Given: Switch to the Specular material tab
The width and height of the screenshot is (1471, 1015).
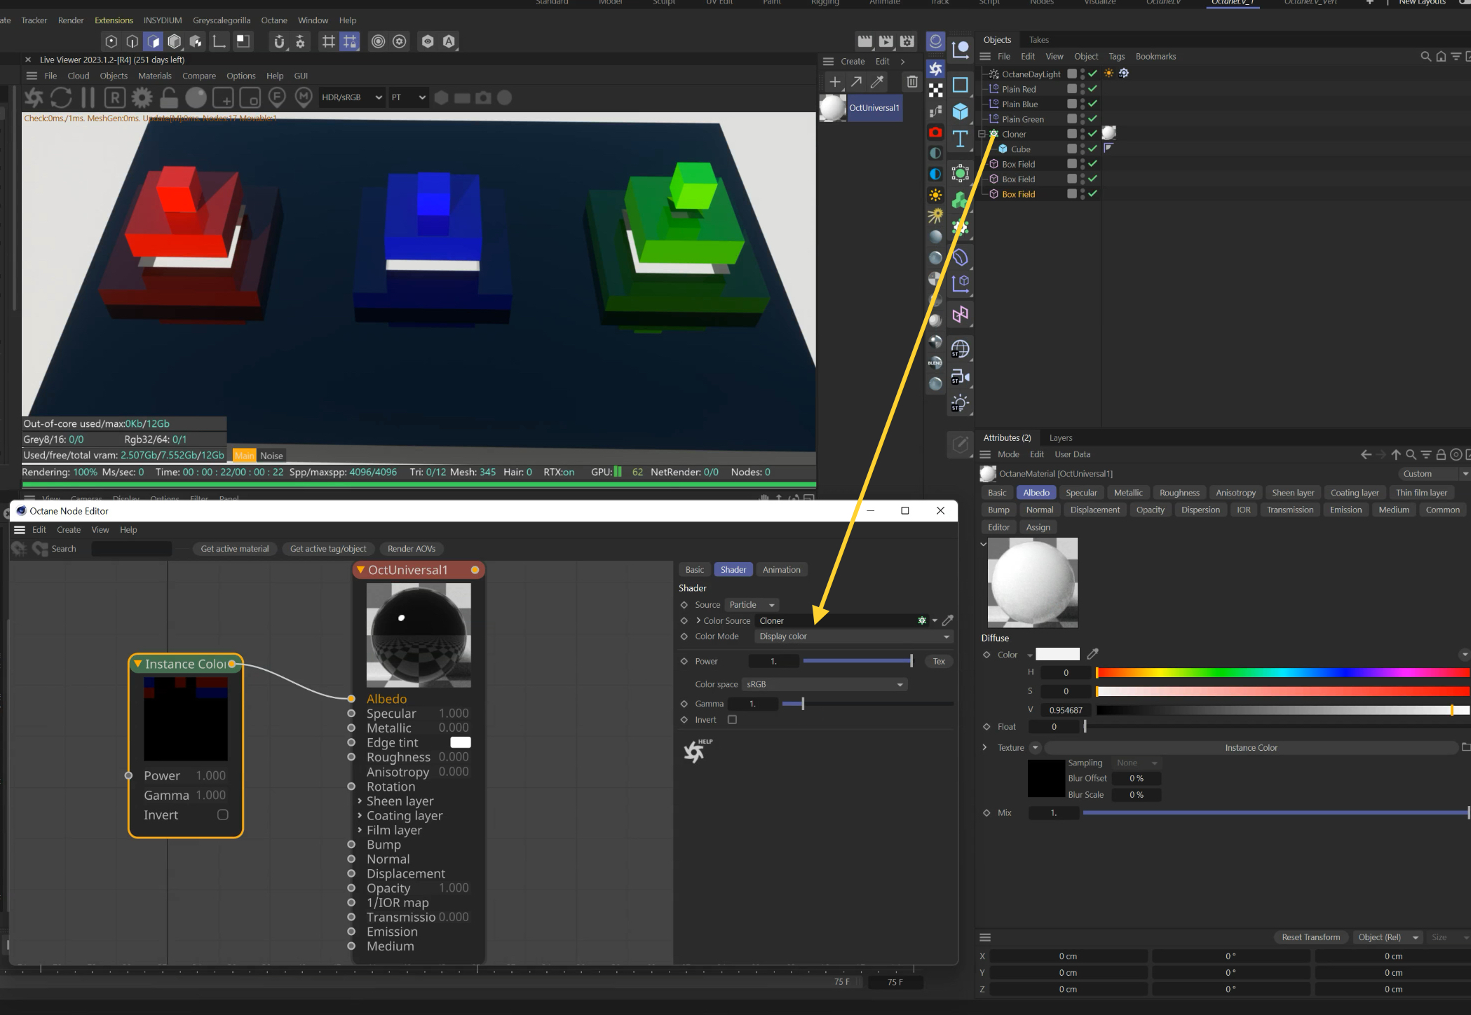Looking at the screenshot, I should point(1080,493).
